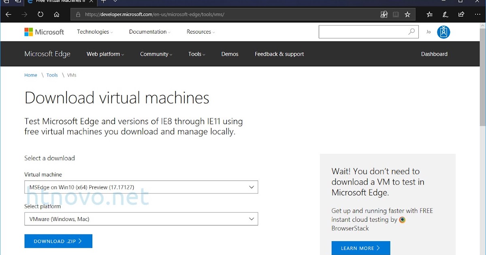The height and width of the screenshot is (255, 486).
Task: Expand the Web platform menu
Action: coord(105,54)
